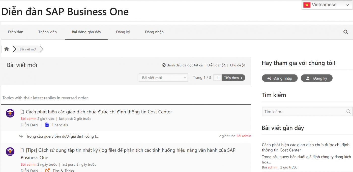353x172 pixels.
Task: Click the magnifying glass search icon in navbar
Action: pos(346,32)
